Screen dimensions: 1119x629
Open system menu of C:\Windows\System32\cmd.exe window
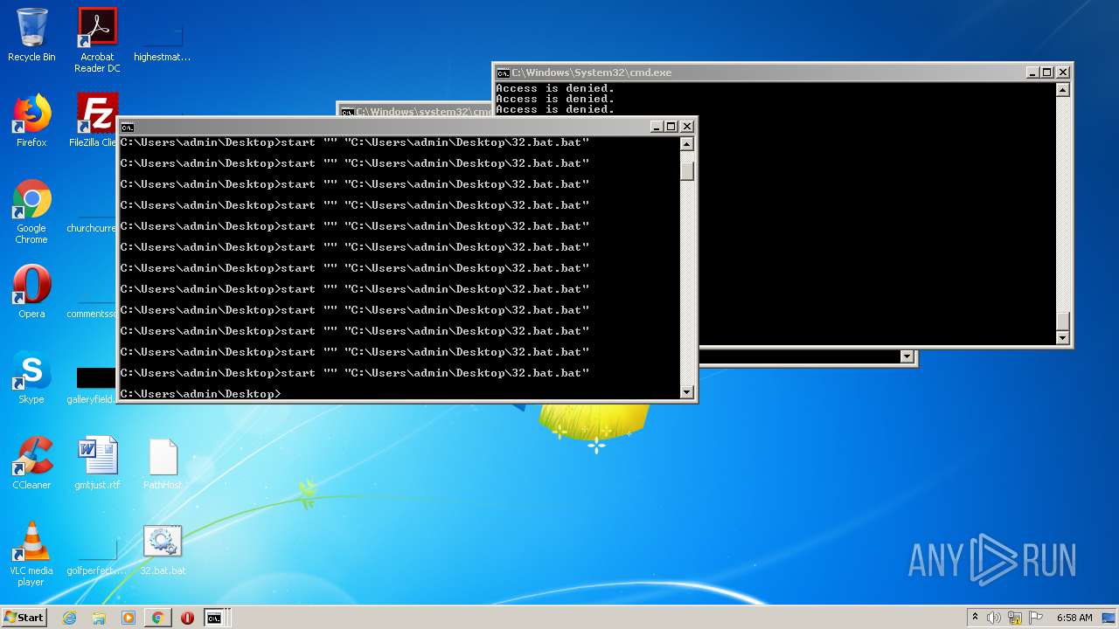pyautogui.click(x=503, y=73)
